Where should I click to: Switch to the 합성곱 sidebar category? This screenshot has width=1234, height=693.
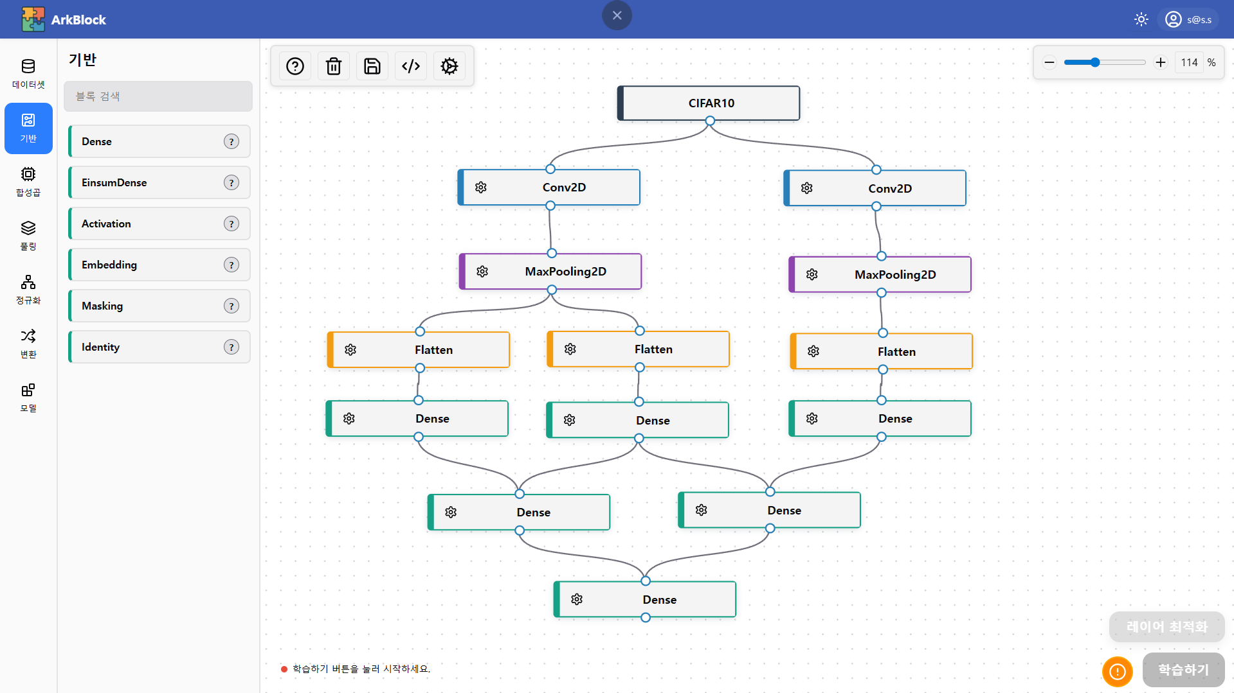tap(28, 182)
